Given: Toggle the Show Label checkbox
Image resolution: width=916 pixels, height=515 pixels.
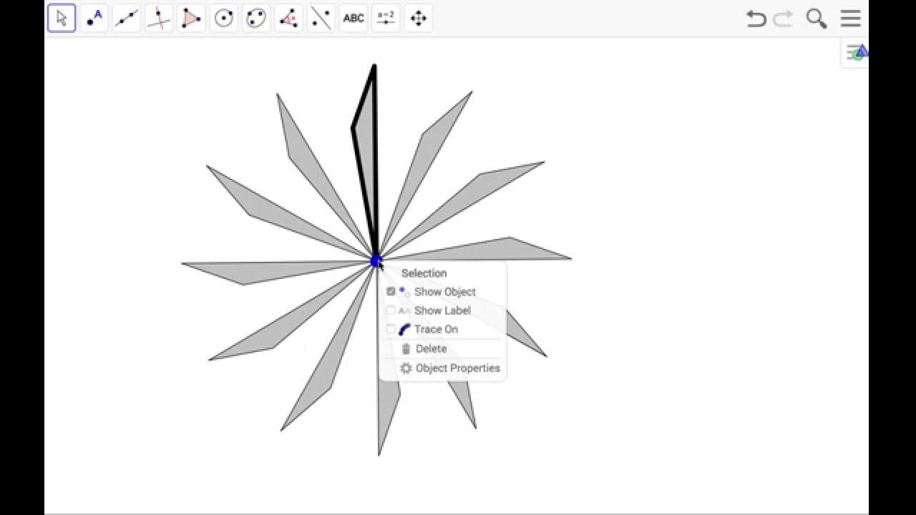Looking at the screenshot, I should click(391, 310).
